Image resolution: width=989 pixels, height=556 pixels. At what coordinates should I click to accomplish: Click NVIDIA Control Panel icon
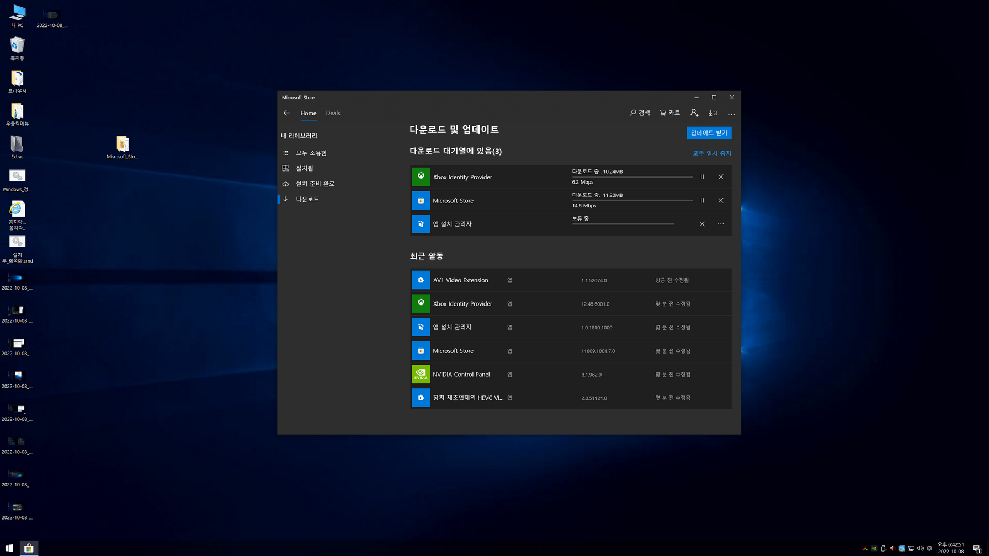click(x=421, y=375)
